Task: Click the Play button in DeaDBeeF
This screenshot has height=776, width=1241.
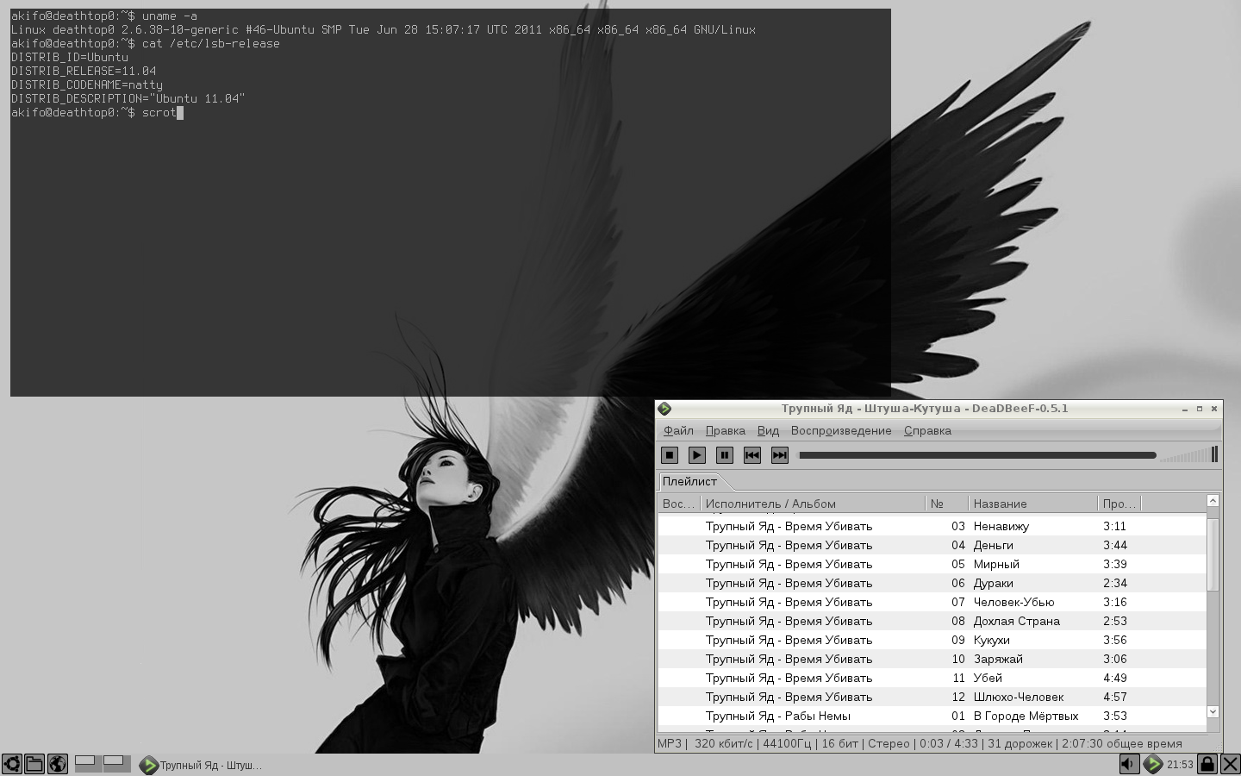Action: tap(697, 455)
